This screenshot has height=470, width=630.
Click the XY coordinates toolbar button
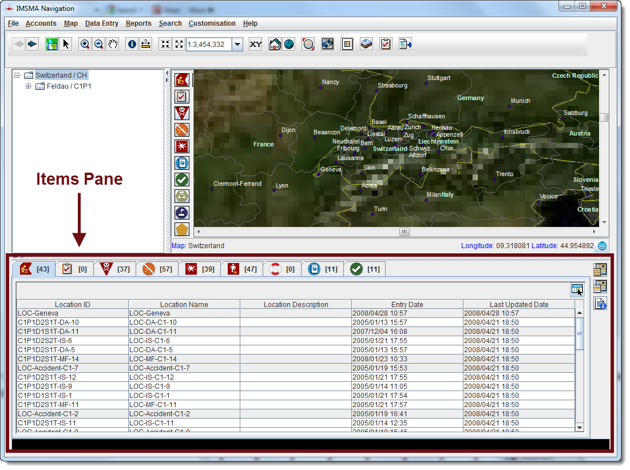coord(256,45)
